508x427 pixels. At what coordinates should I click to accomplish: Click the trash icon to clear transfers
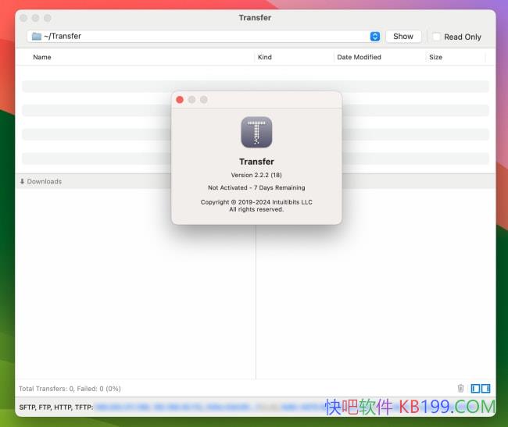(x=460, y=388)
